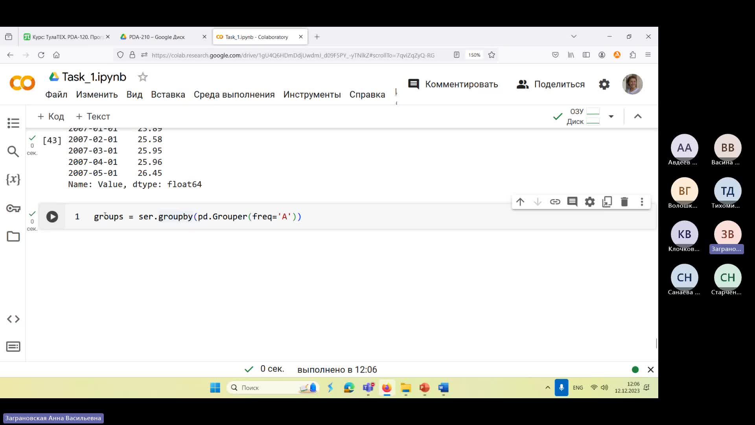Click the Task_1.ipynb notebook title

click(94, 77)
